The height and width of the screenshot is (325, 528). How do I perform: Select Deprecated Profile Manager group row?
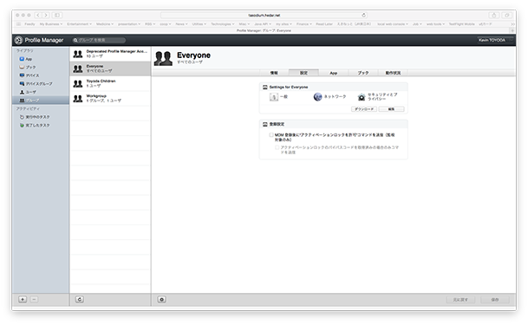(110, 54)
